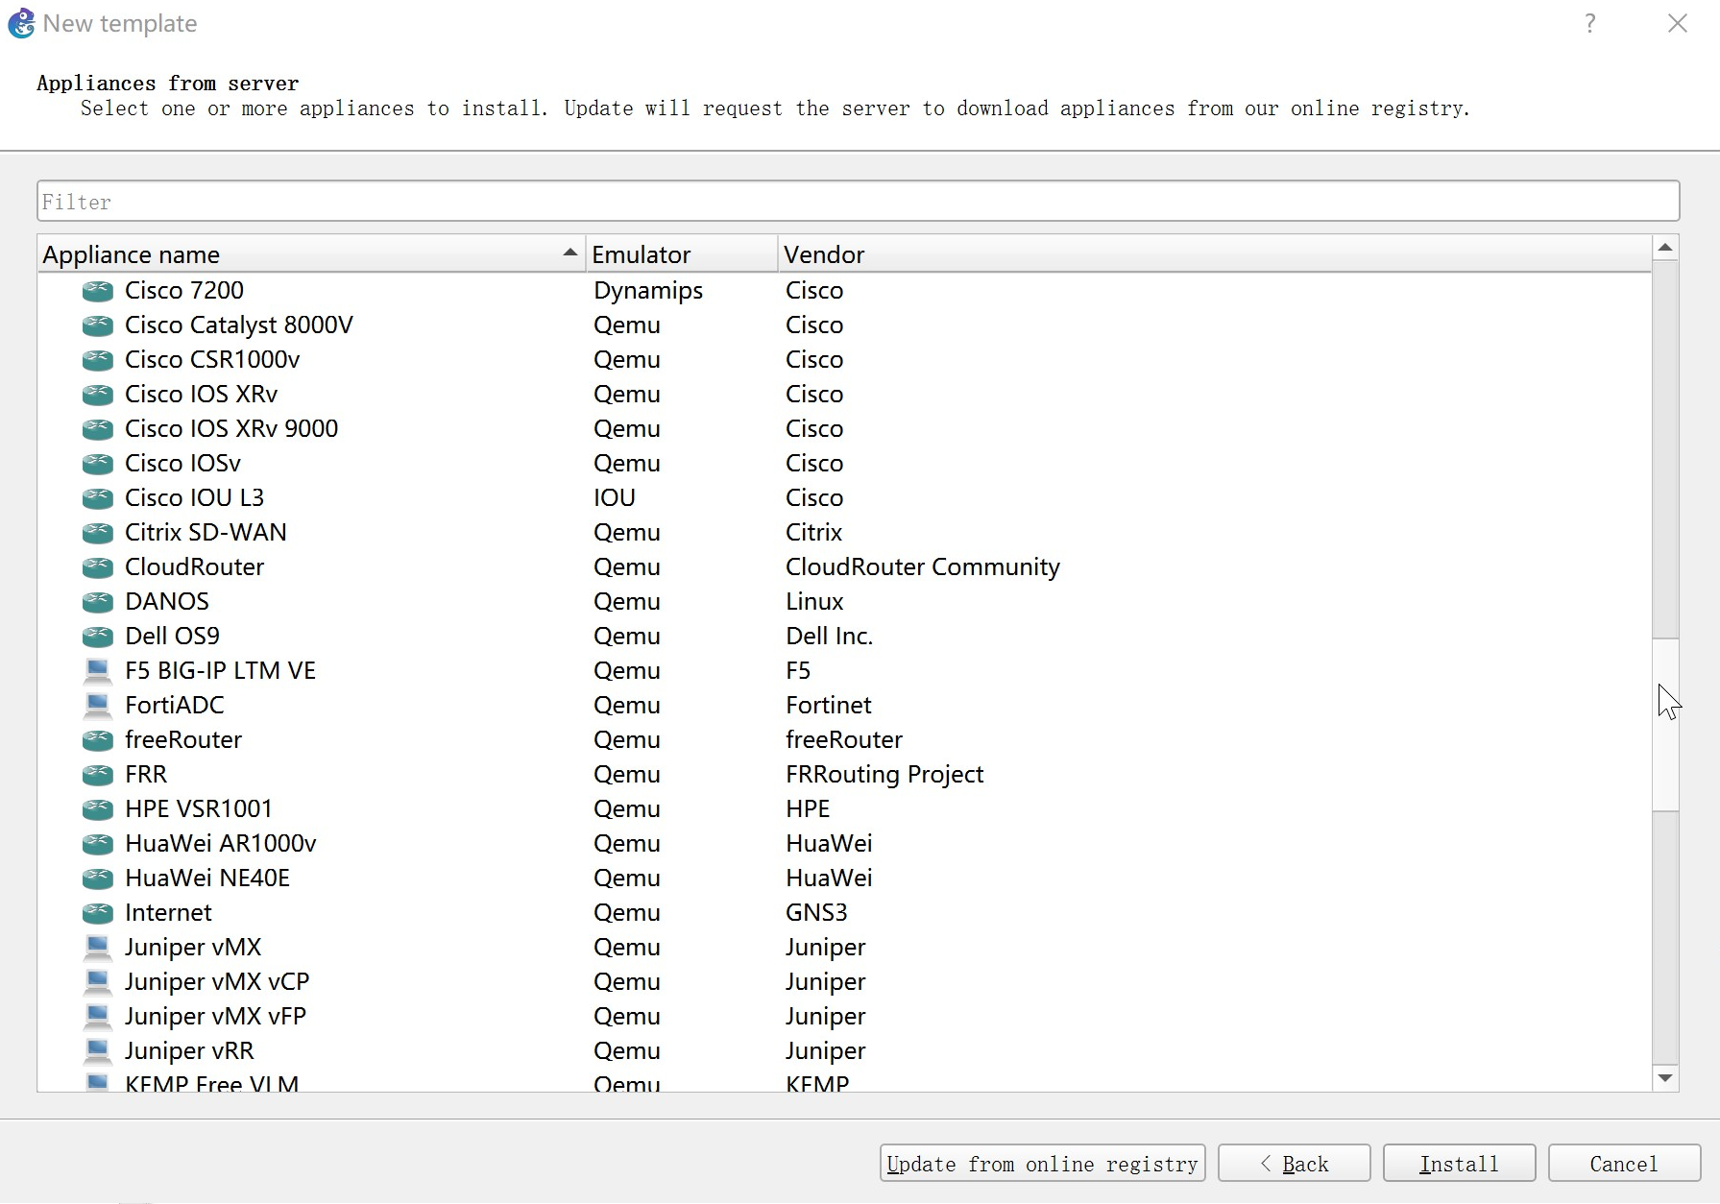Click the computer icon for Juniper vMX

97,948
